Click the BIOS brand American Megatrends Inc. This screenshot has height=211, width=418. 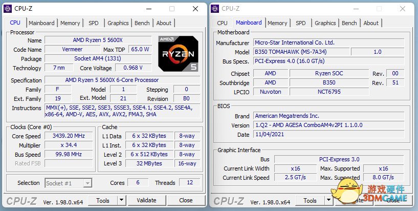[328, 116]
